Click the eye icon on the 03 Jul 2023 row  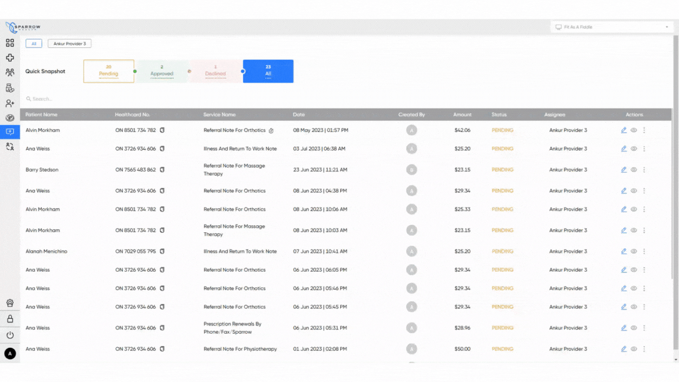634,149
